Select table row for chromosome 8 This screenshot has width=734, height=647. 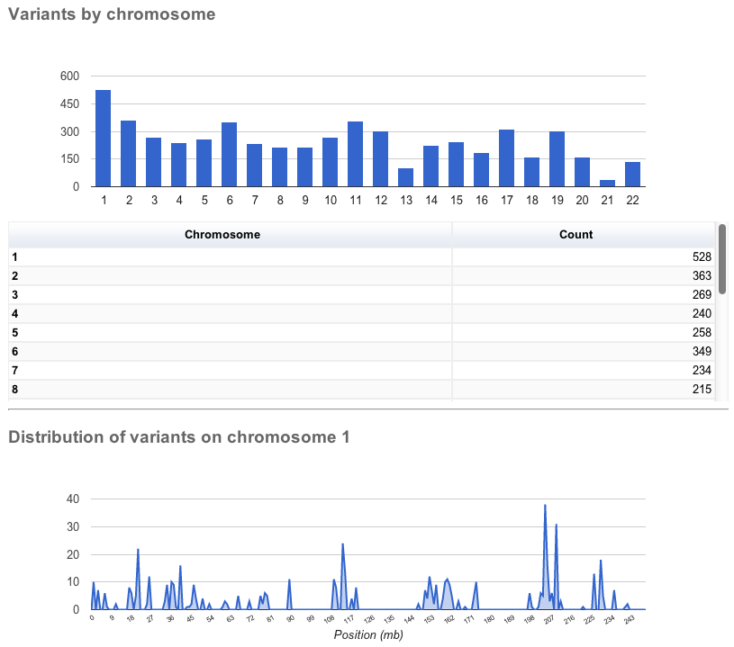click(361, 390)
